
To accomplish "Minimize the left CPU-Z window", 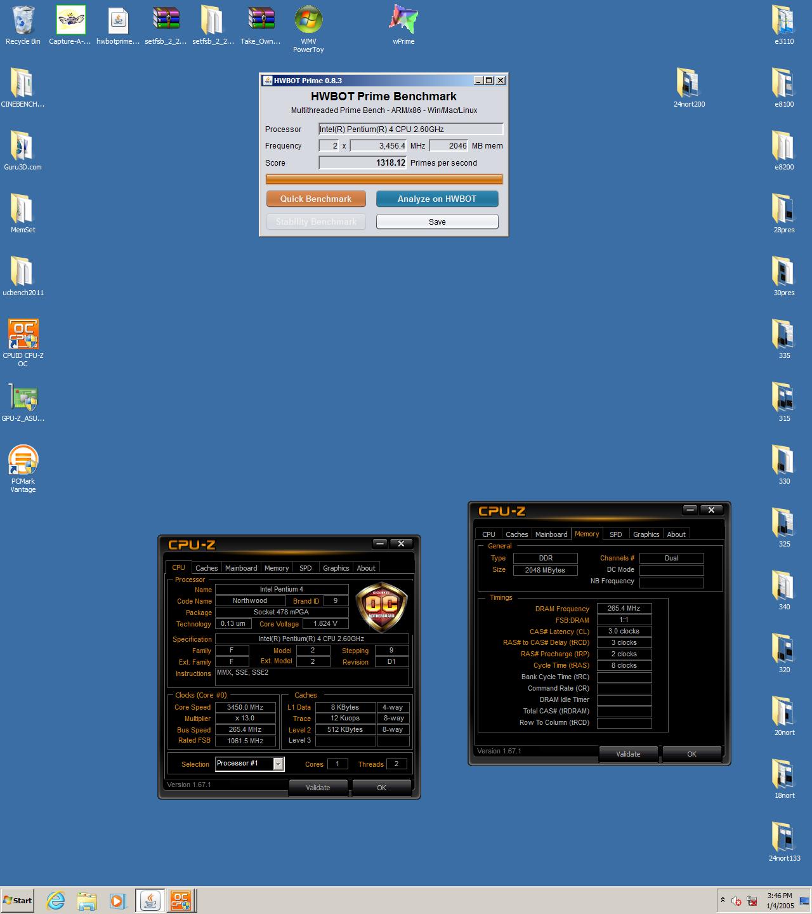I will [x=379, y=543].
